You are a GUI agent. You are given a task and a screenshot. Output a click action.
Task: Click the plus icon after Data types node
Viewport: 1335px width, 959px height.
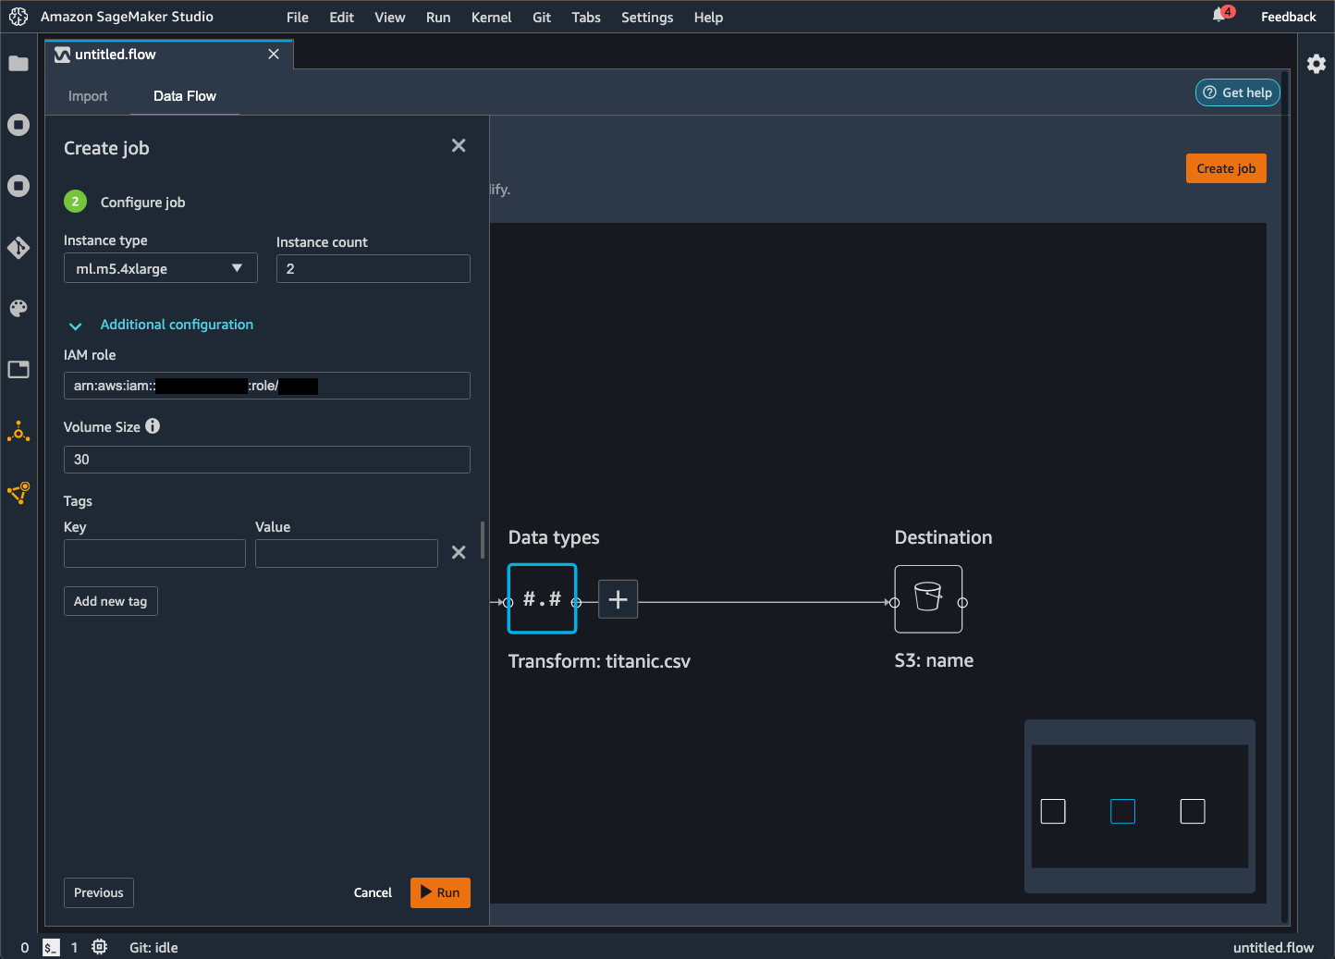tap(619, 599)
